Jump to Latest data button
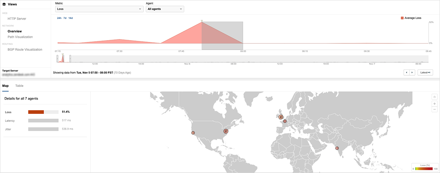This screenshot has height=173, width=440. point(425,73)
